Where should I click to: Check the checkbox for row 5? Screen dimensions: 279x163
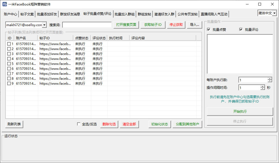pos(9,64)
